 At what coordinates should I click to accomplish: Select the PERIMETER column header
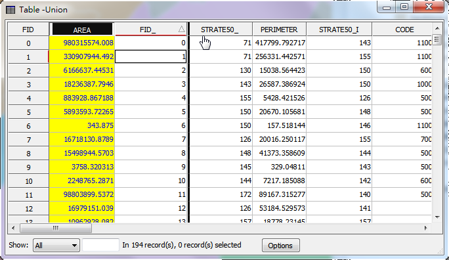[x=279, y=30]
